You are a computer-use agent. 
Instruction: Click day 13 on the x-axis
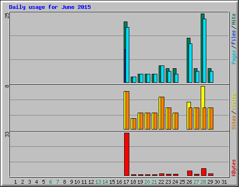[98, 182]
